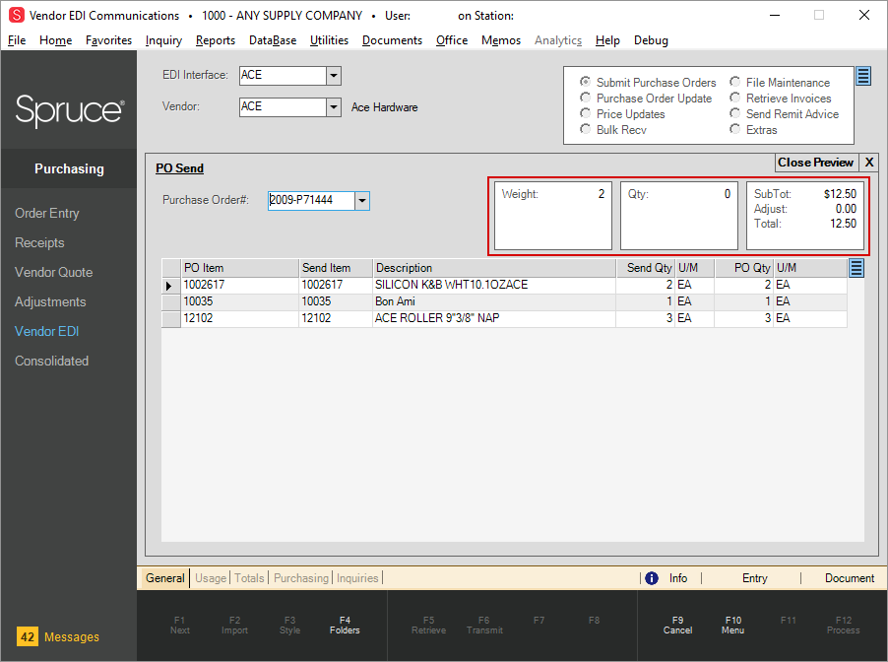Click the row selector arrow for item 1002617

click(x=169, y=286)
